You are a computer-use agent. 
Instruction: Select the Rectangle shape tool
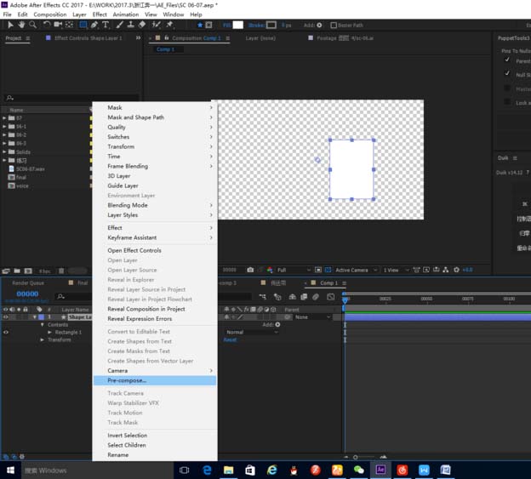[x=83, y=25]
